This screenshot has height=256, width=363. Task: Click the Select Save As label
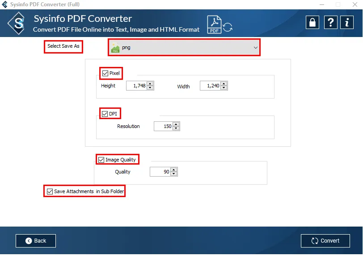pyautogui.click(x=63, y=46)
